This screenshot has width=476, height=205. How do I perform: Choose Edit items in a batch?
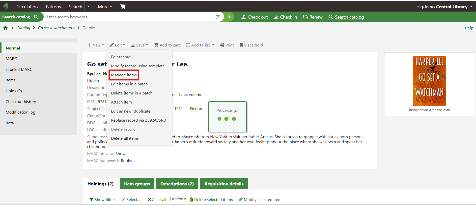129,84
